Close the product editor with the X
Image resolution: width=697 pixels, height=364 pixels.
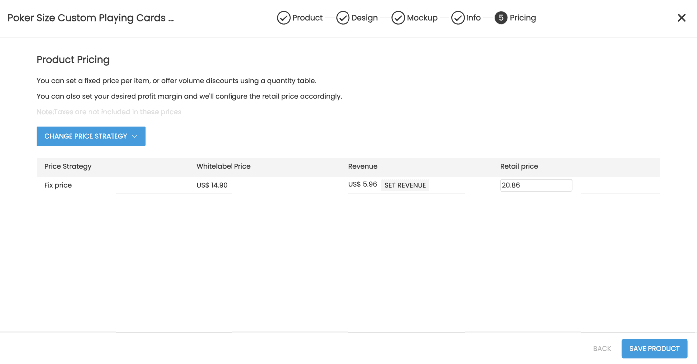coord(681,18)
